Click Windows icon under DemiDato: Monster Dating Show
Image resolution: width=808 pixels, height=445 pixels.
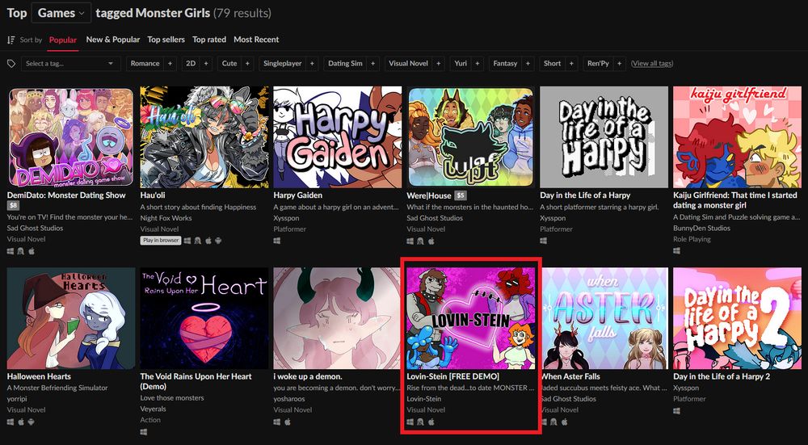(11, 251)
